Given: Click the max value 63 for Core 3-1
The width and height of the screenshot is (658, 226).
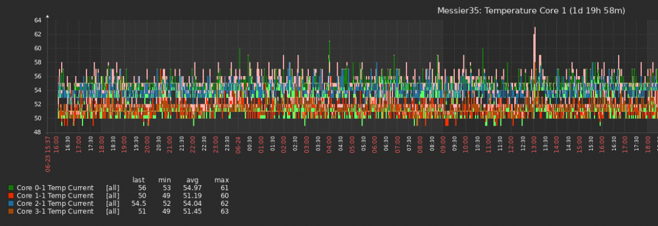Looking at the screenshot, I should pos(224,212).
